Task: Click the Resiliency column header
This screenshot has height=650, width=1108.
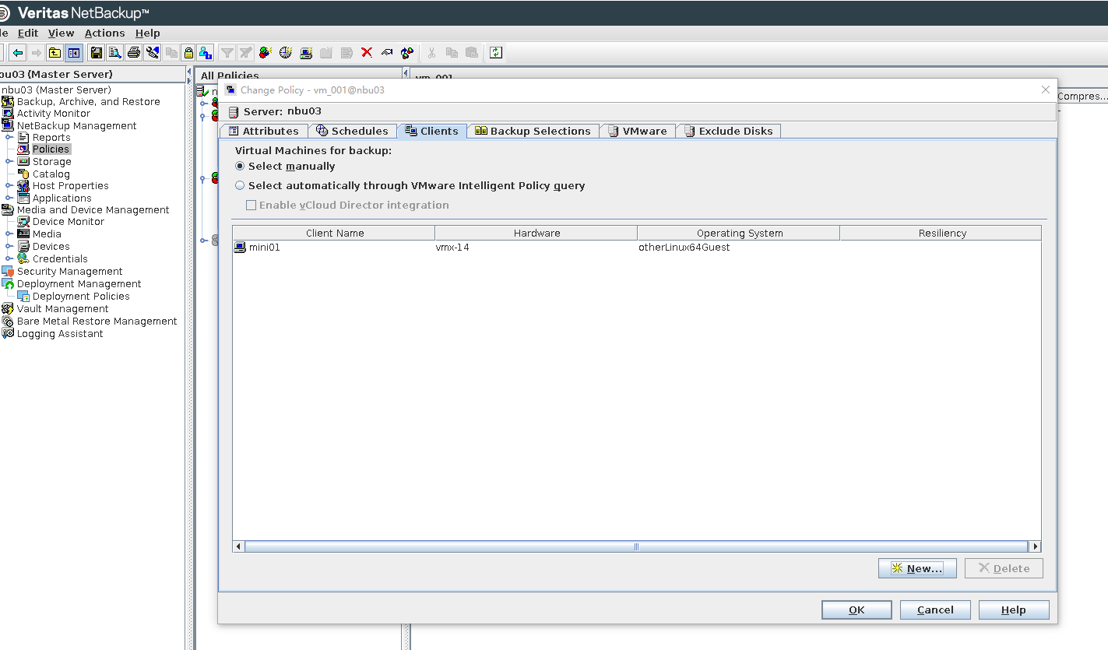Action: (941, 234)
